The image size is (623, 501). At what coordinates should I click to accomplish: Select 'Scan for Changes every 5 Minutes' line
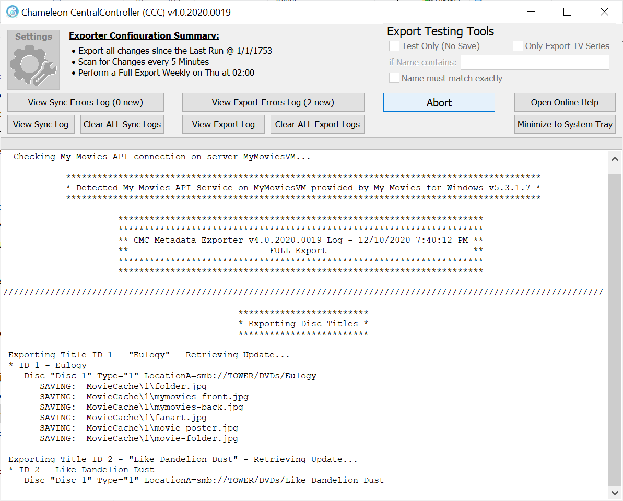pos(144,62)
